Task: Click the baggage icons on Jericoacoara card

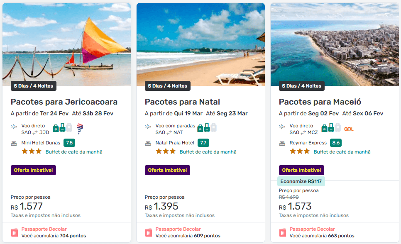Action: (x=62, y=128)
